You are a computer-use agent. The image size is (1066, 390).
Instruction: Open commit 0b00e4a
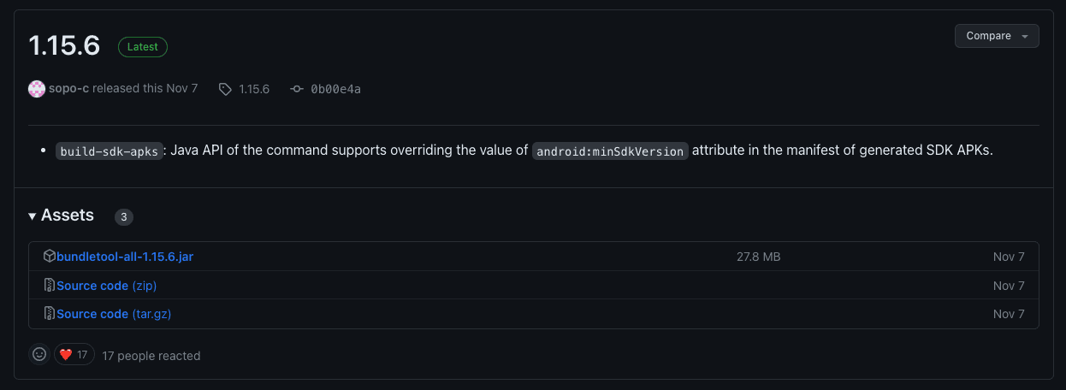(335, 89)
